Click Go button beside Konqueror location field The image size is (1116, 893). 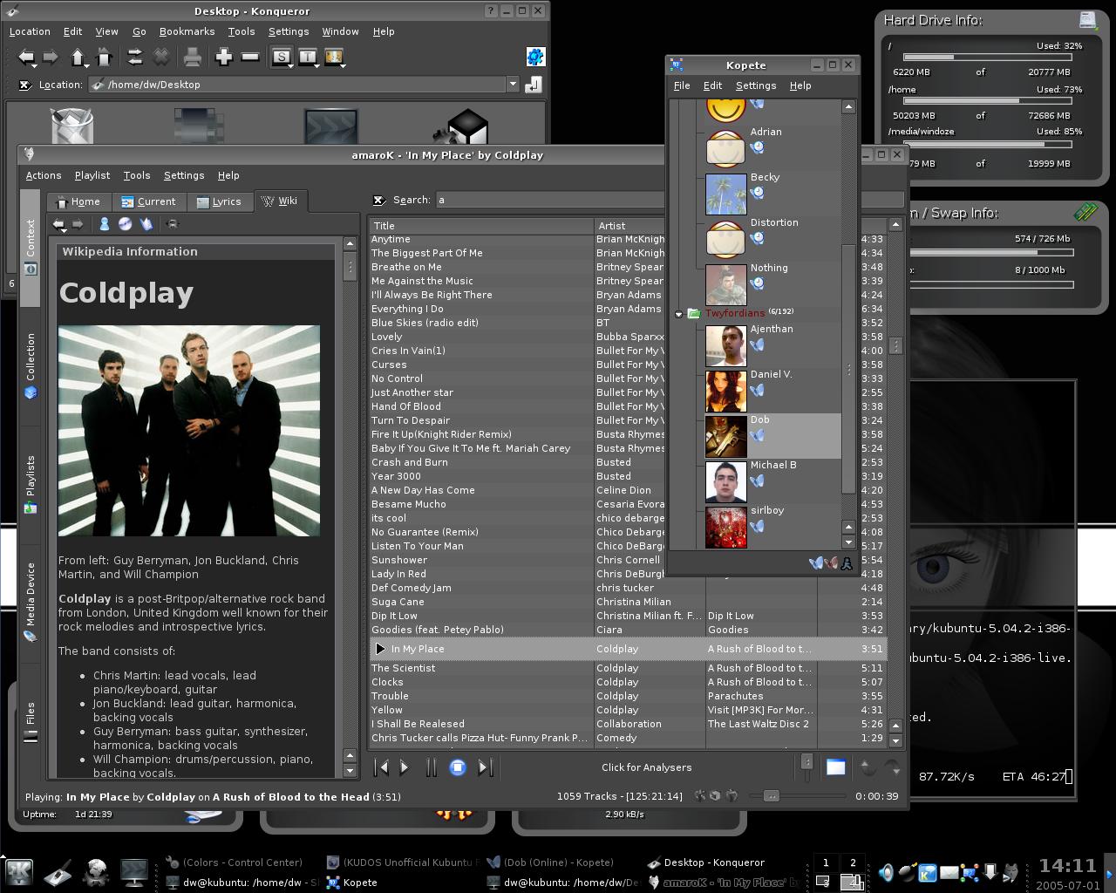point(534,85)
